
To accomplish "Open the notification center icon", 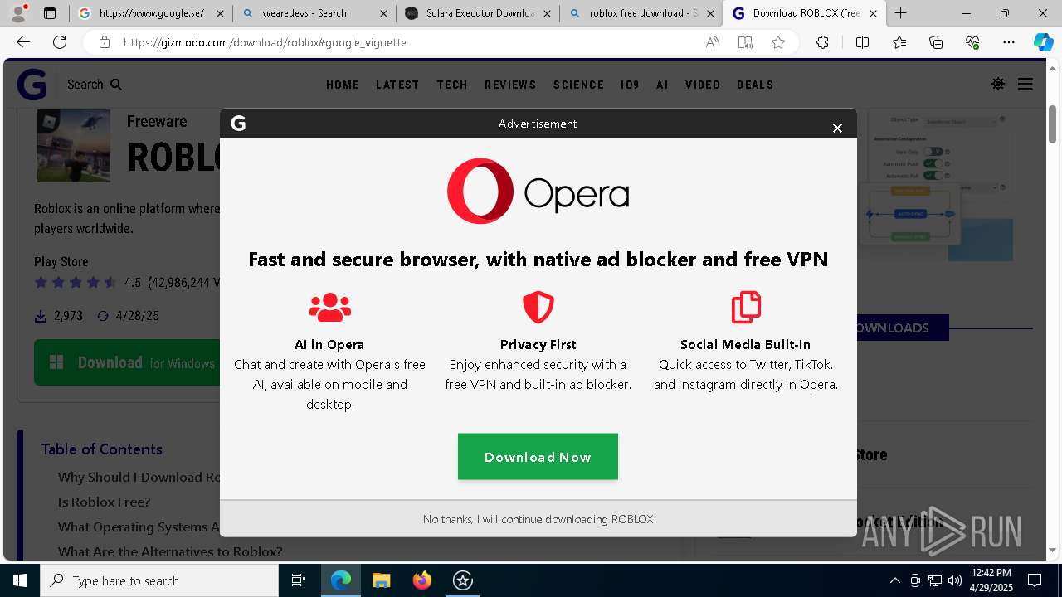I will point(1035,580).
